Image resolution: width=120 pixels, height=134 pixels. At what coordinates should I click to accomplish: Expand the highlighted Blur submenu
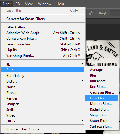coord(43,70)
